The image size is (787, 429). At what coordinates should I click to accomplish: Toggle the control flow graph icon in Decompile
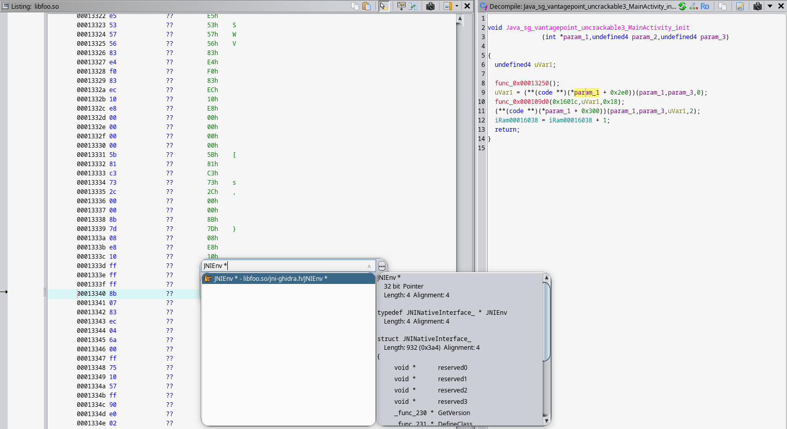pyautogui.click(x=694, y=6)
